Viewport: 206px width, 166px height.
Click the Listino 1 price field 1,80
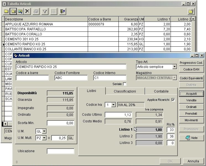click(x=150, y=130)
